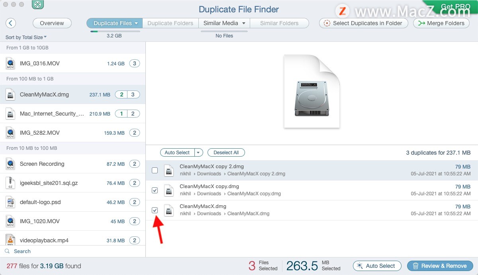Click the IMG_0316.MOV file icon
The width and height of the screenshot is (478, 275).
pyautogui.click(x=10, y=63)
